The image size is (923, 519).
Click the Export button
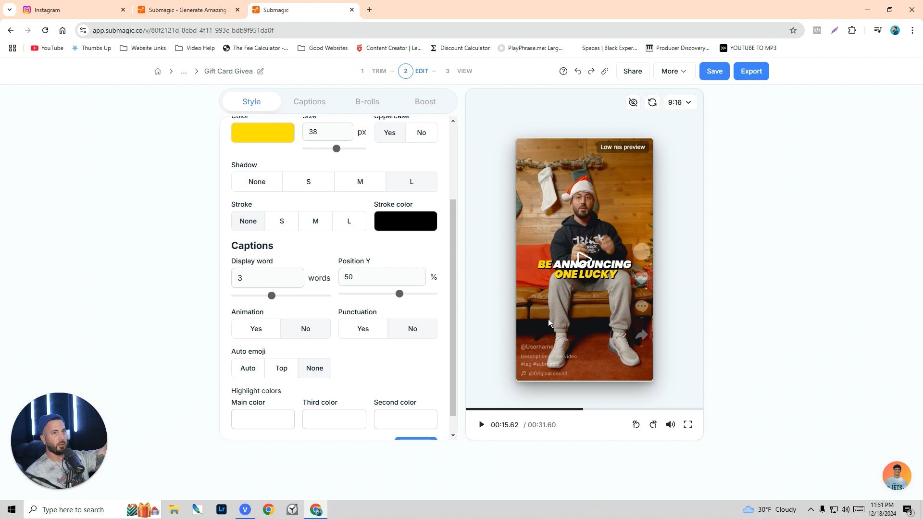tap(751, 71)
